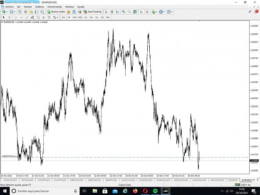
Task: Toggle chart shift from right border
Action: pyautogui.click(x=147, y=12)
